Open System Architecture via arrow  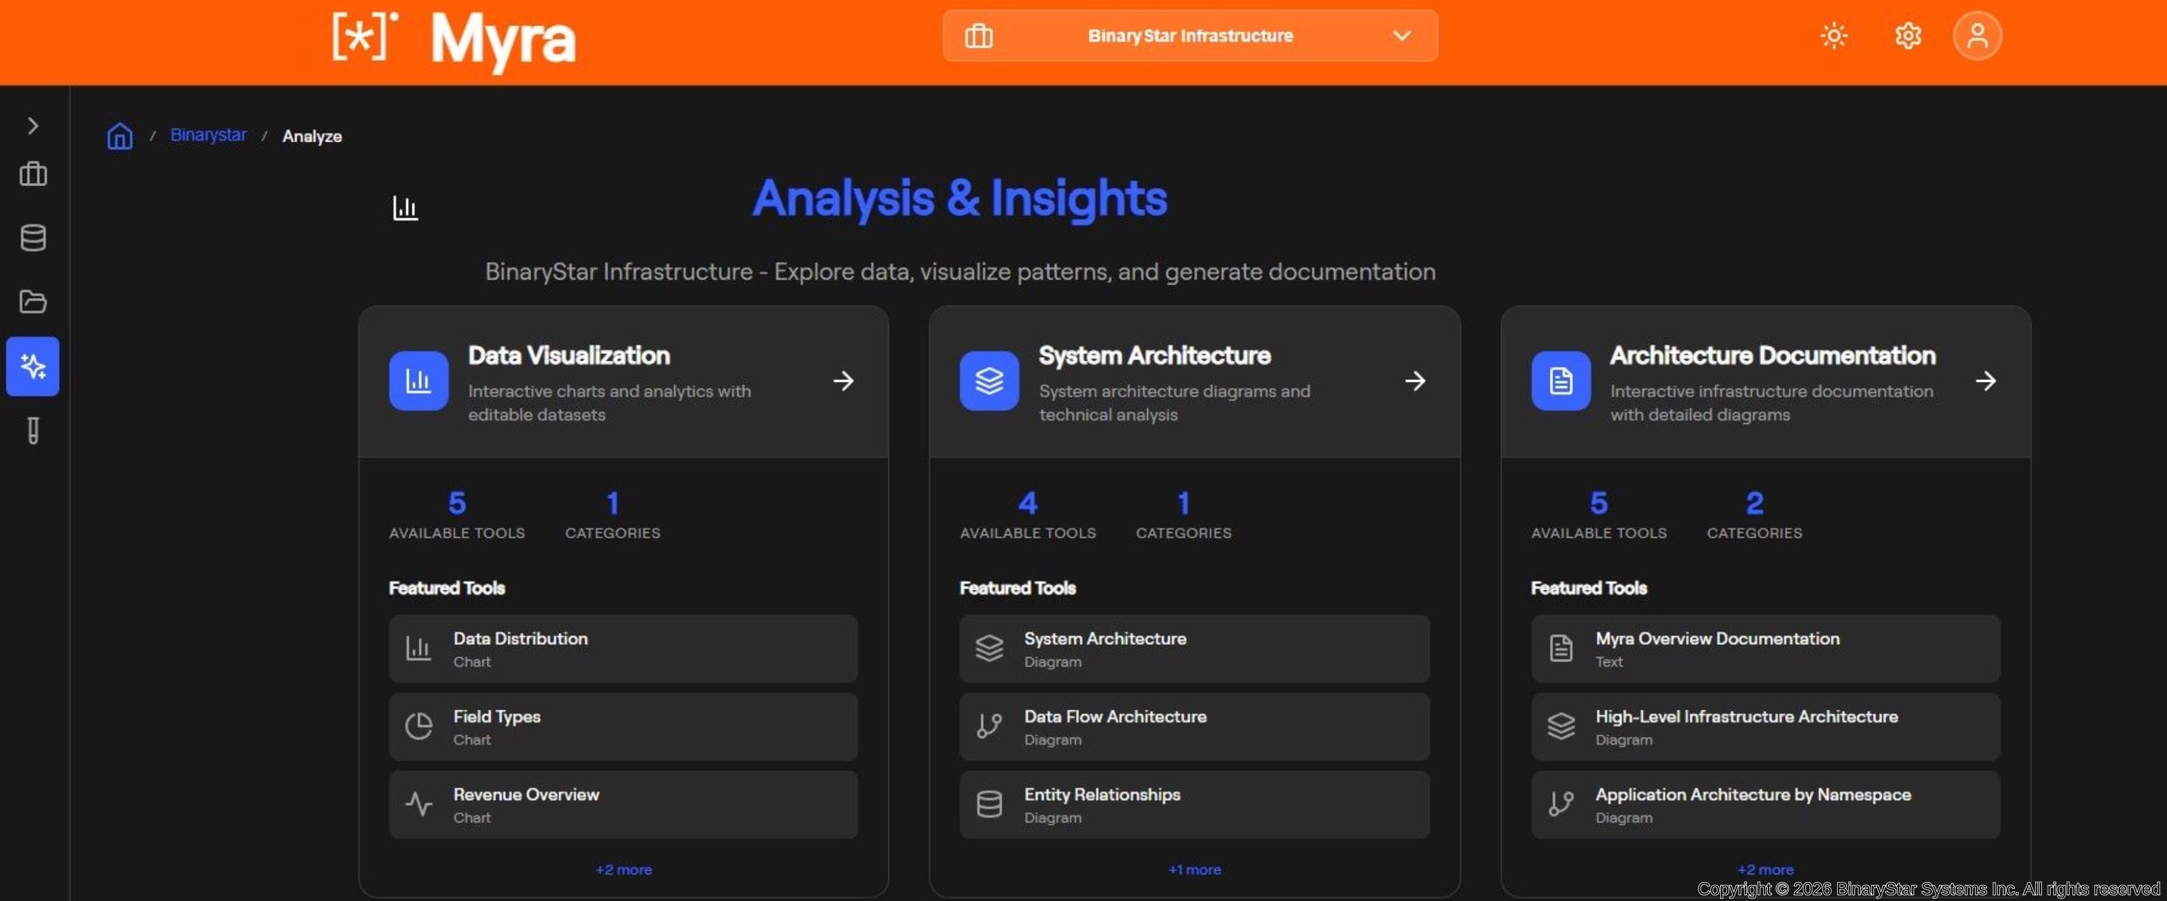point(1415,381)
